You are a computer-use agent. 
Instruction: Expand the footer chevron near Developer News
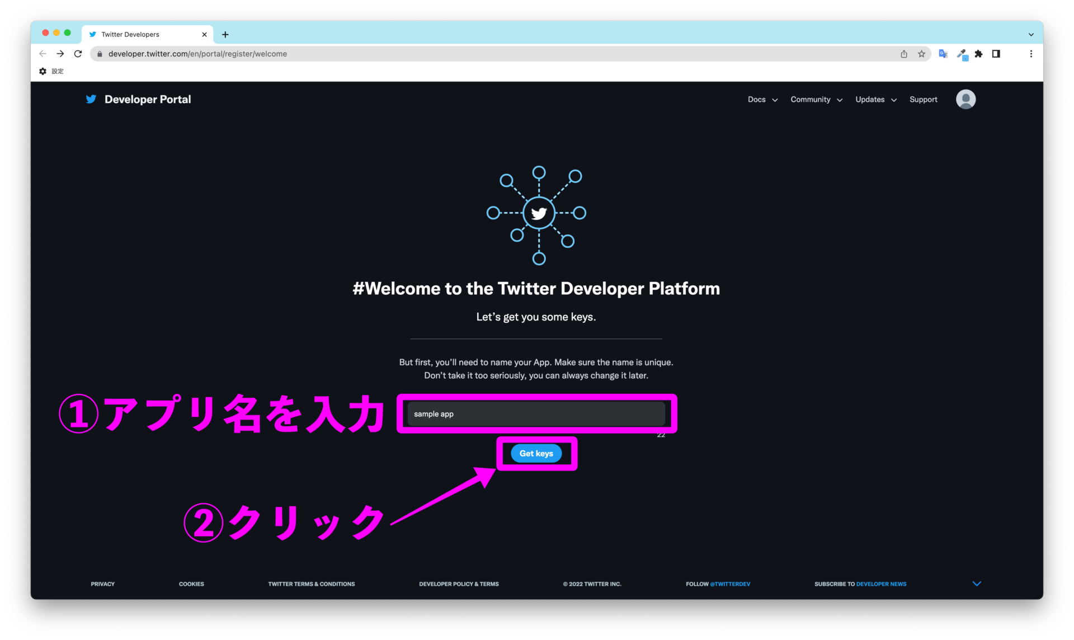pyautogui.click(x=977, y=583)
